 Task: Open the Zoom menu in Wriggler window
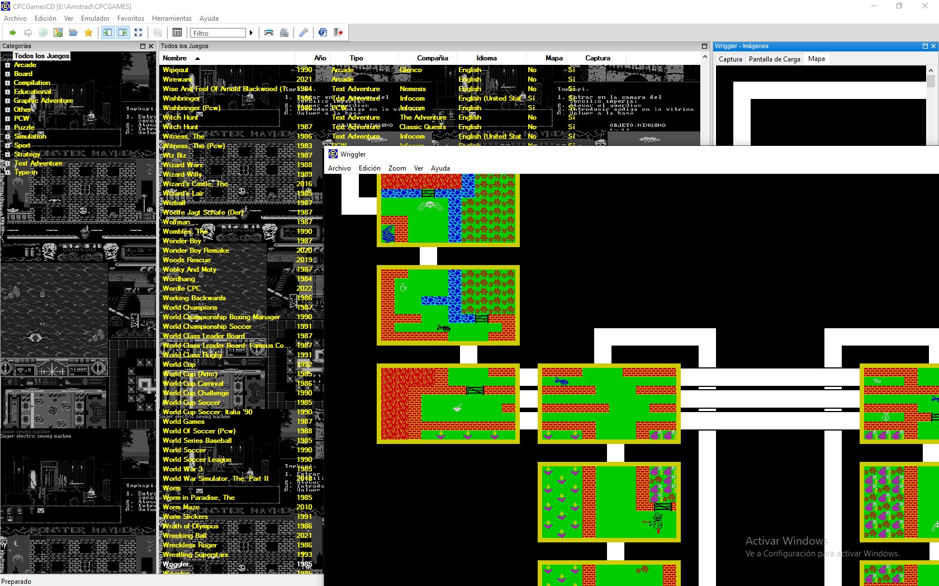coord(397,168)
